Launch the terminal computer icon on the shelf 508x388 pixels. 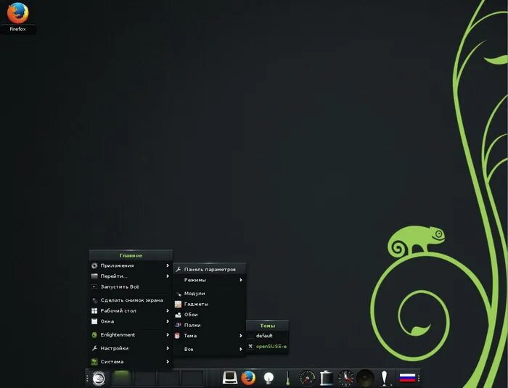(230, 378)
